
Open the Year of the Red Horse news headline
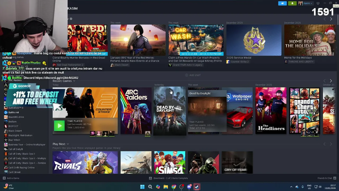click(135, 59)
